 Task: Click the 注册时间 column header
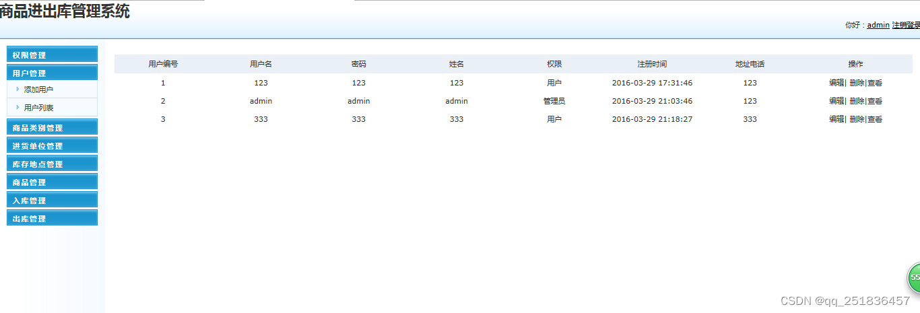(652, 64)
